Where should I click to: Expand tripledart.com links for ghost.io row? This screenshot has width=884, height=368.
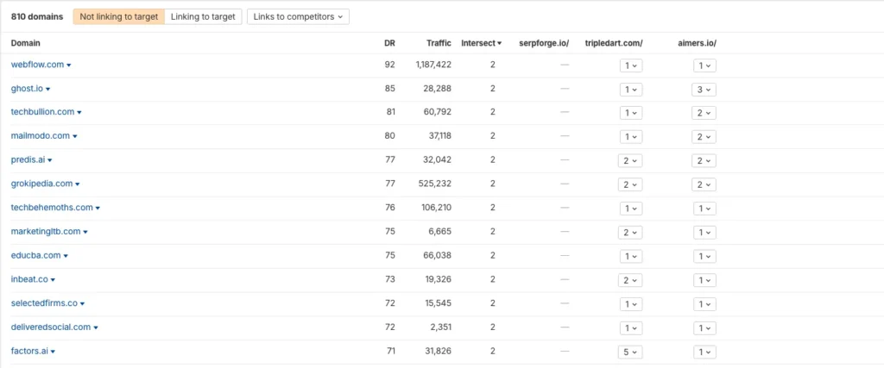[631, 90]
